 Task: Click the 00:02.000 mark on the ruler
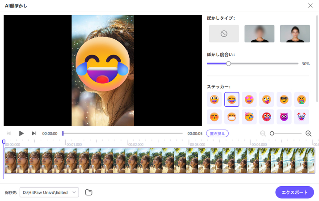click(x=136, y=144)
